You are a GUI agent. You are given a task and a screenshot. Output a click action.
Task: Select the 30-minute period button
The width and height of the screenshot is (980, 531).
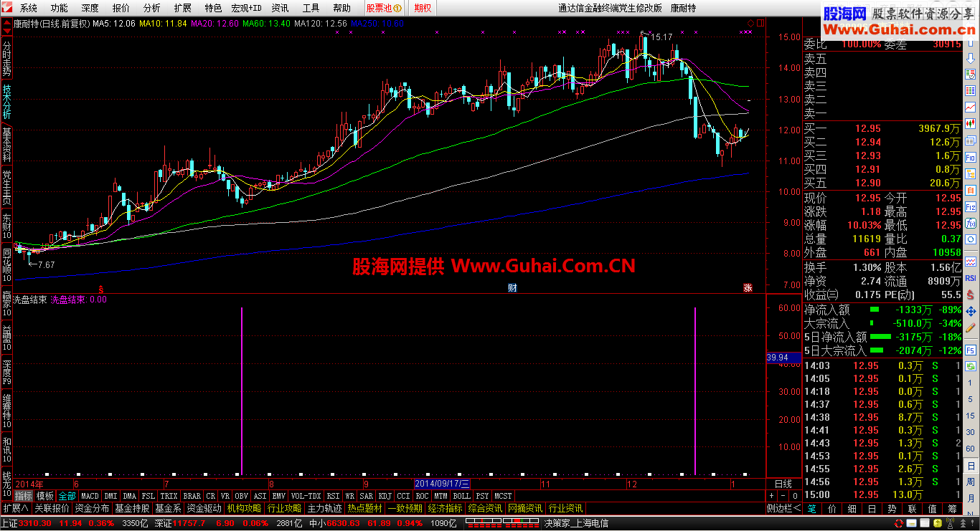971,432
